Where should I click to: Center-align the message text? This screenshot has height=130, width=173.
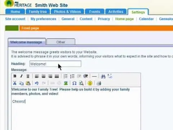pyautogui.click(x=44, y=76)
